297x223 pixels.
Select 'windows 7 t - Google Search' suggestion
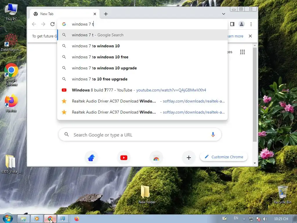142,35
